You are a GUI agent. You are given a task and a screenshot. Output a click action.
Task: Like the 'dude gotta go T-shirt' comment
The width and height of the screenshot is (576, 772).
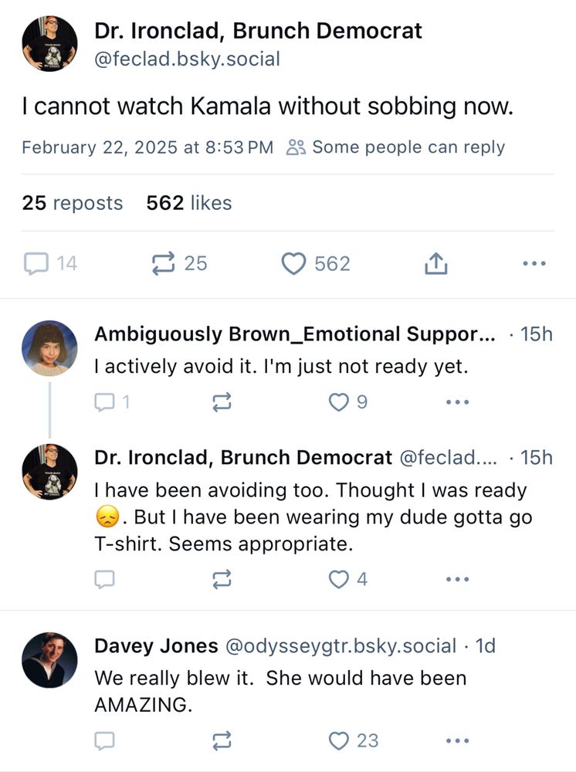click(x=339, y=579)
